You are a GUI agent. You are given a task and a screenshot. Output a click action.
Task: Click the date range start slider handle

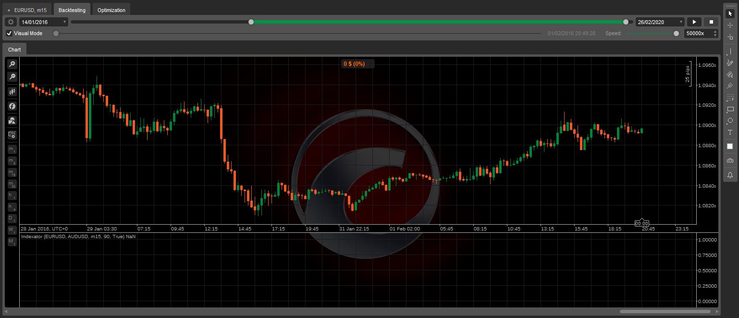coord(251,22)
